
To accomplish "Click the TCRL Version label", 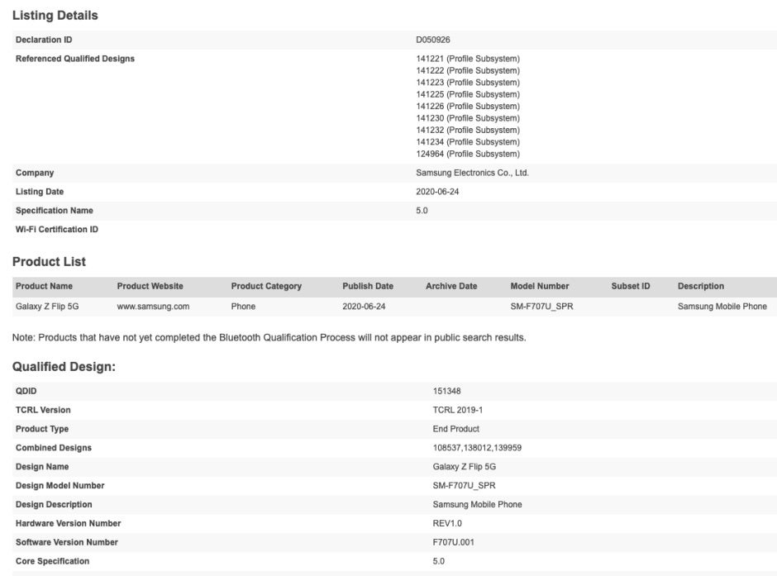I will (x=43, y=410).
